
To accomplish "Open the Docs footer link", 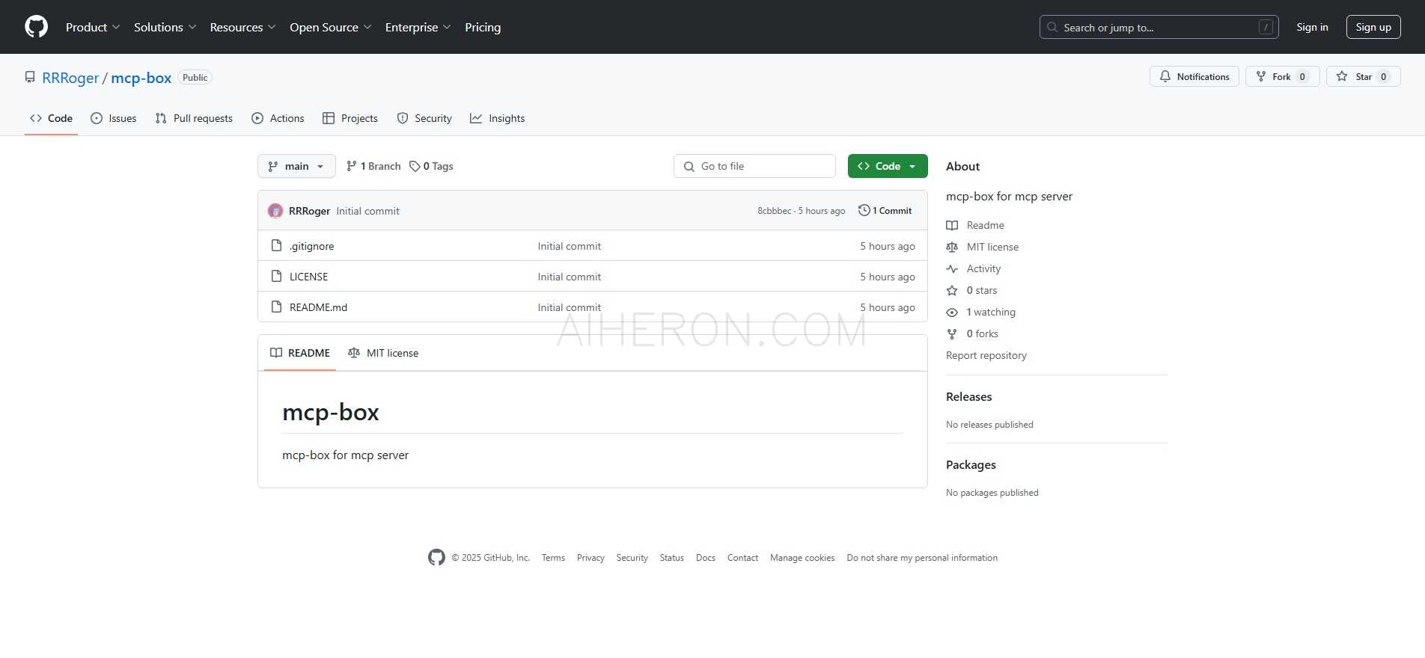I will (x=705, y=558).
